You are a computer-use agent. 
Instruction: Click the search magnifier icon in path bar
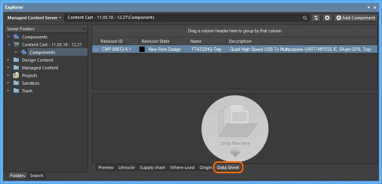coord(305,18)
